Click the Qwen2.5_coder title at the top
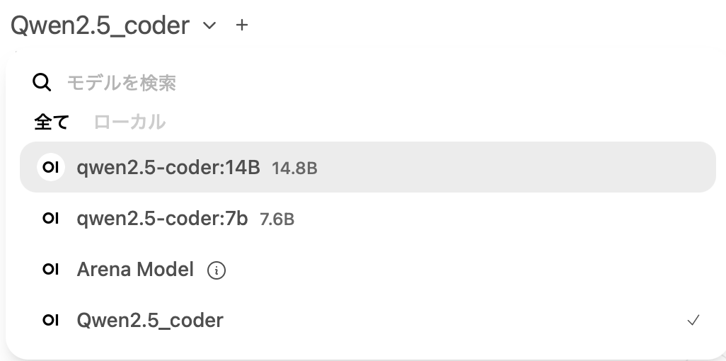The image size is (726, 361). [x=100, y=25]
